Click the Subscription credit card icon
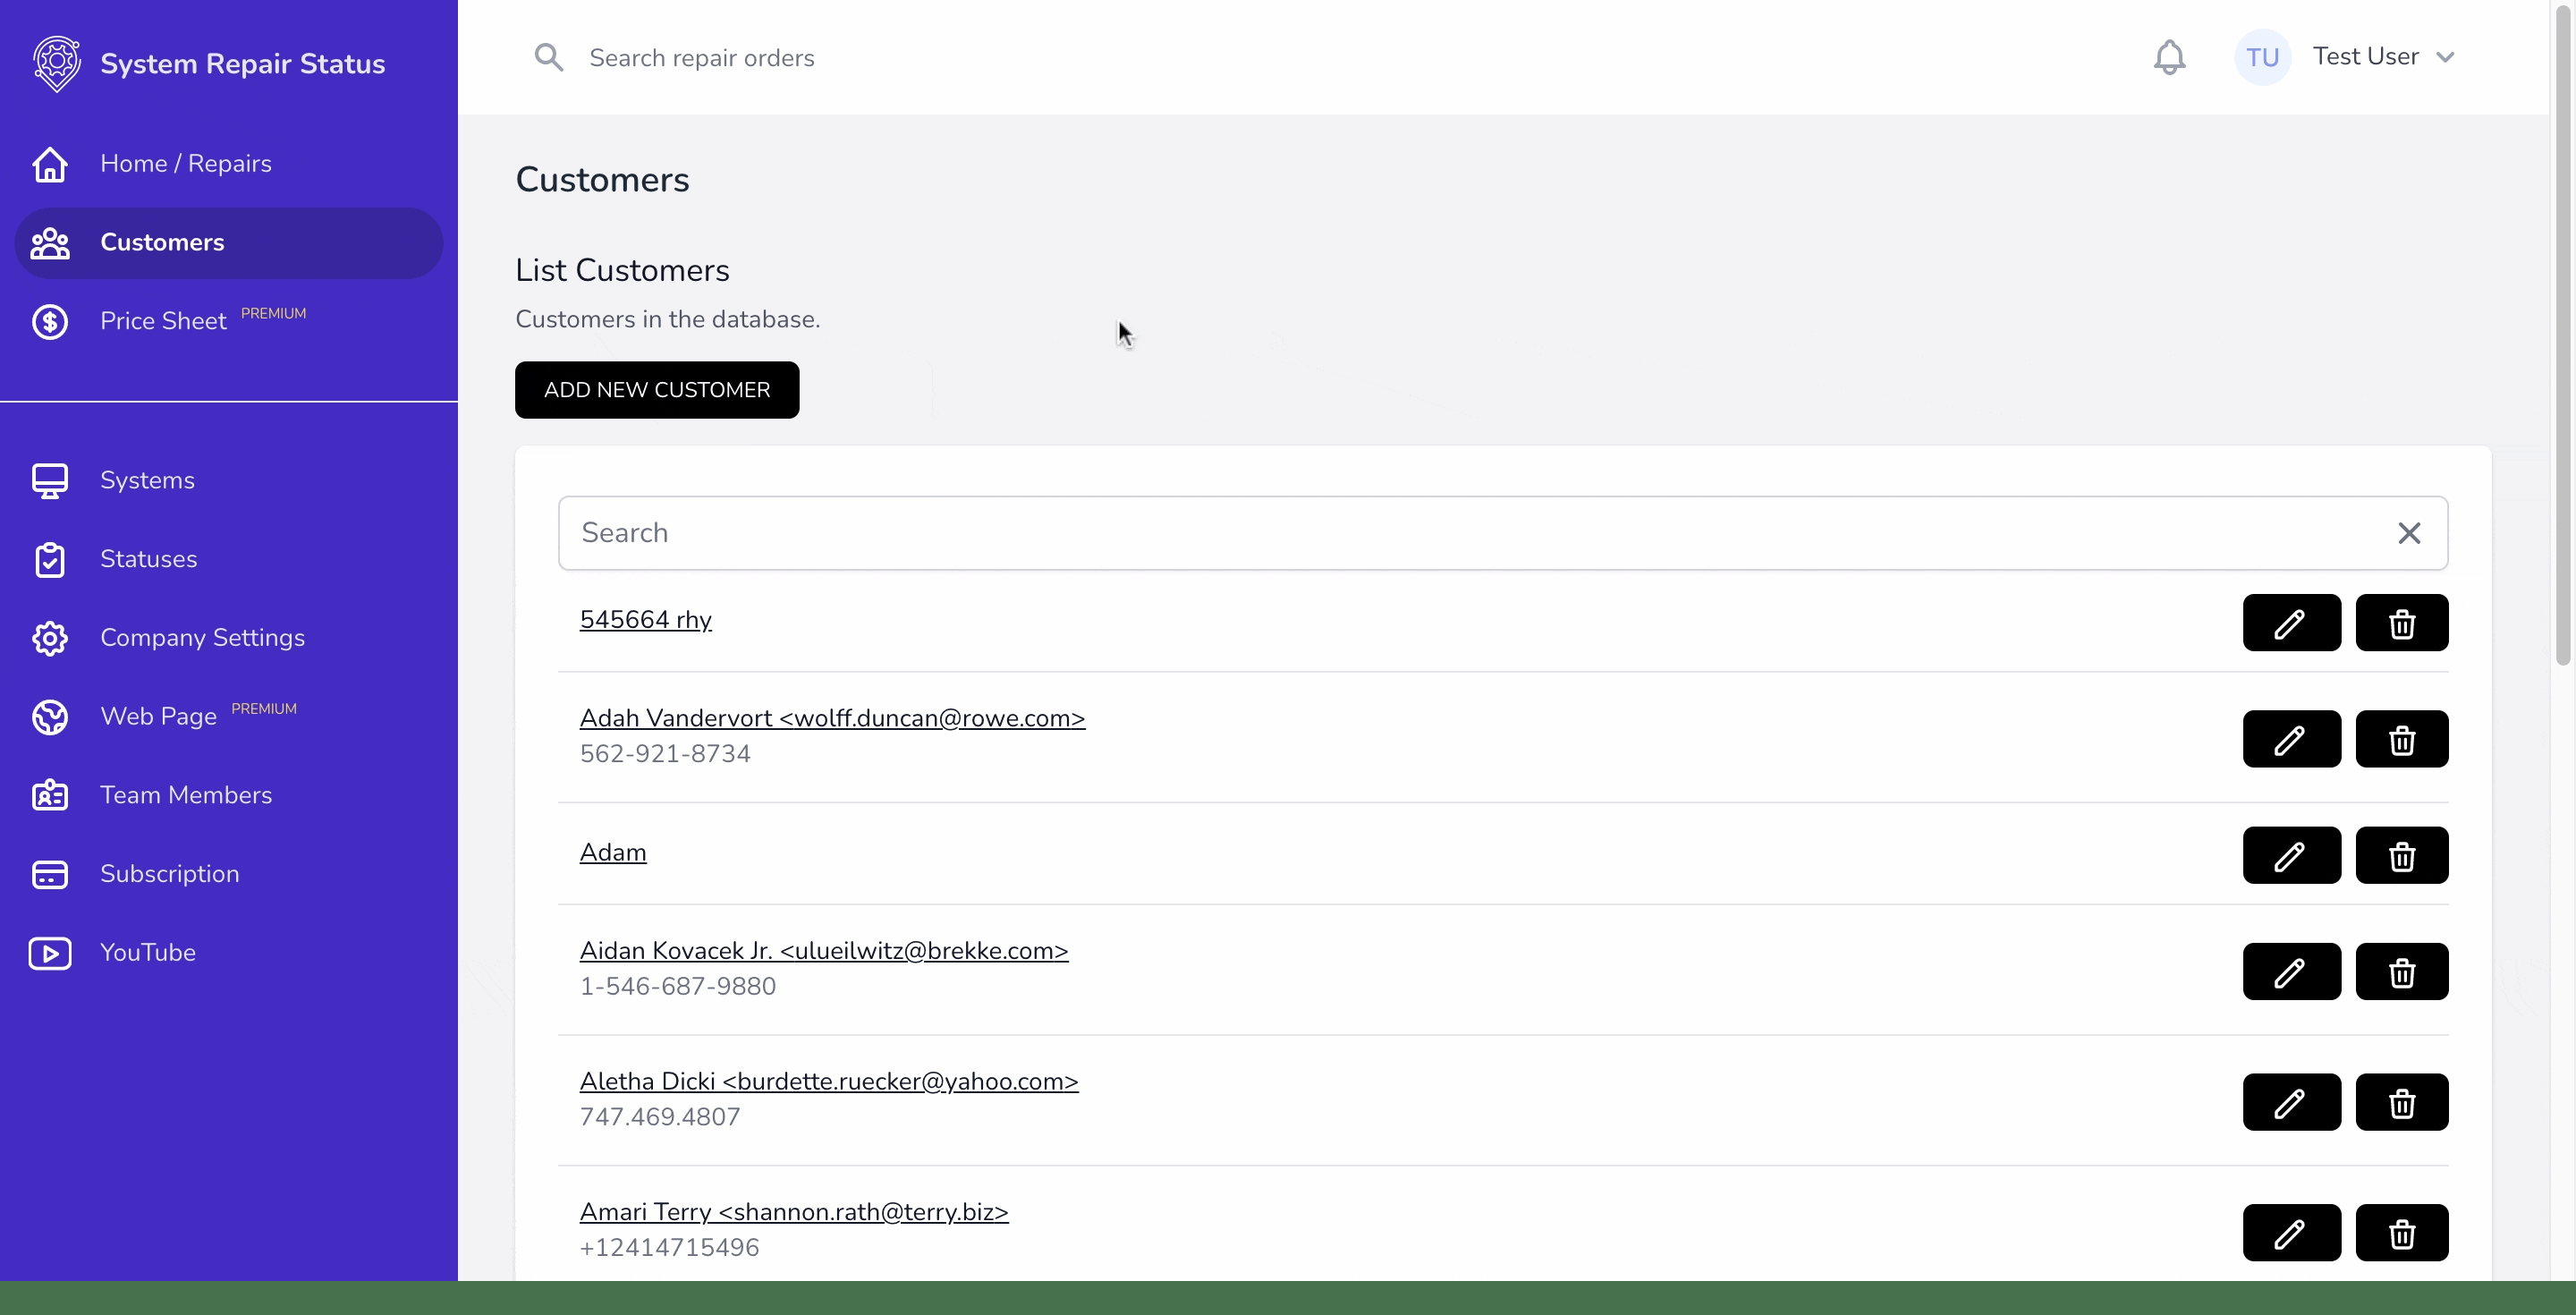 point(49,874)
